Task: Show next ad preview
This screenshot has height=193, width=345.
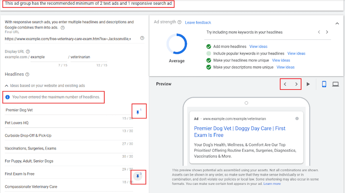Action: point(296,84)
